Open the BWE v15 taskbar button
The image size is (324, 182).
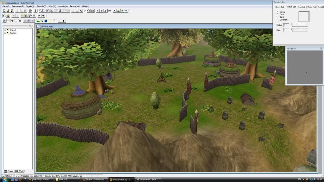[67, 179]
